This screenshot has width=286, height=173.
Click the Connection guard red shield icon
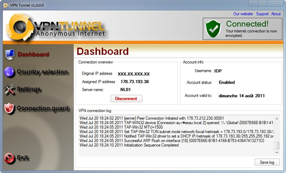[x=9, y=108]
